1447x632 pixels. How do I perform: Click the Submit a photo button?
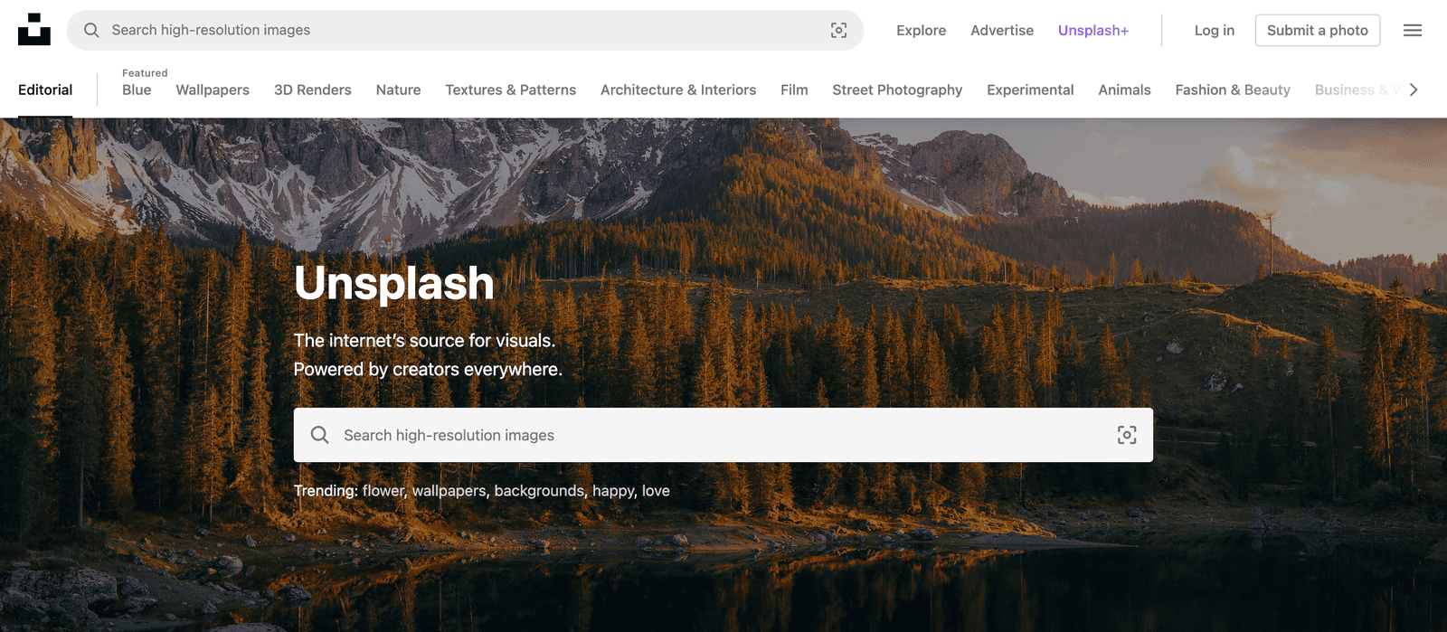click(x=1318, y=30)
